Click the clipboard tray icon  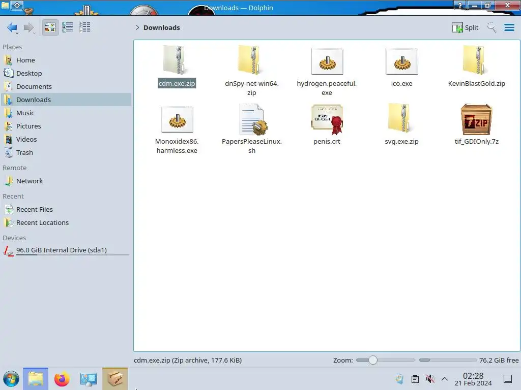(x=415, y=379)
